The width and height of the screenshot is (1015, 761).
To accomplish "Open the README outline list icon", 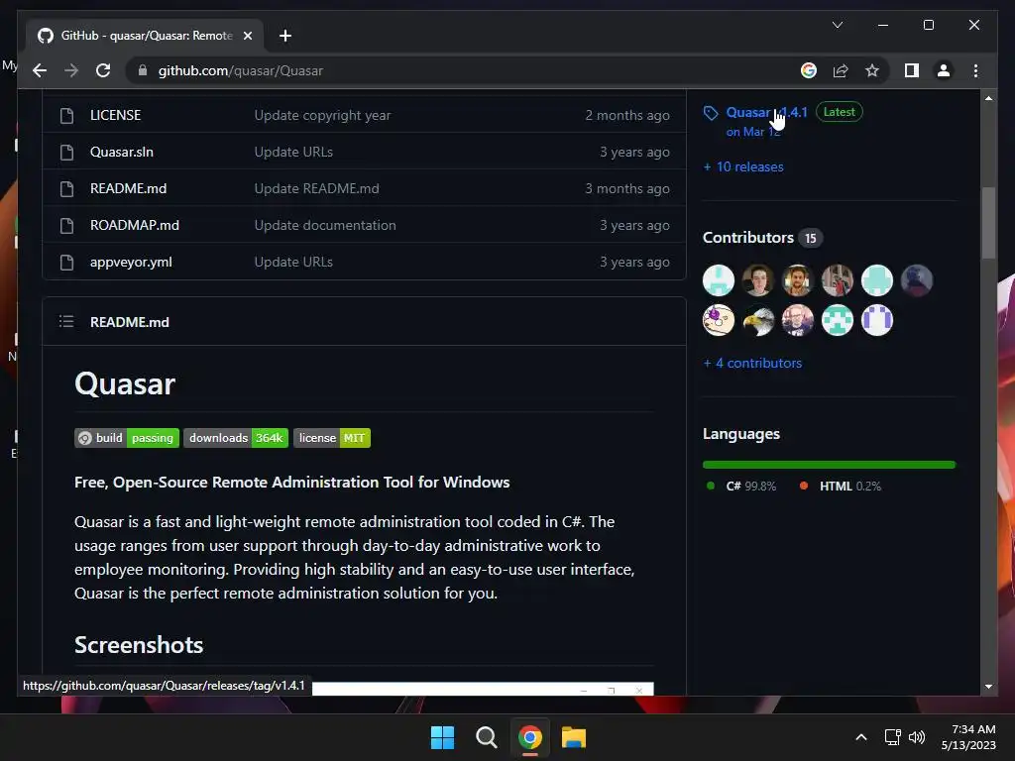I will point(66,322).
